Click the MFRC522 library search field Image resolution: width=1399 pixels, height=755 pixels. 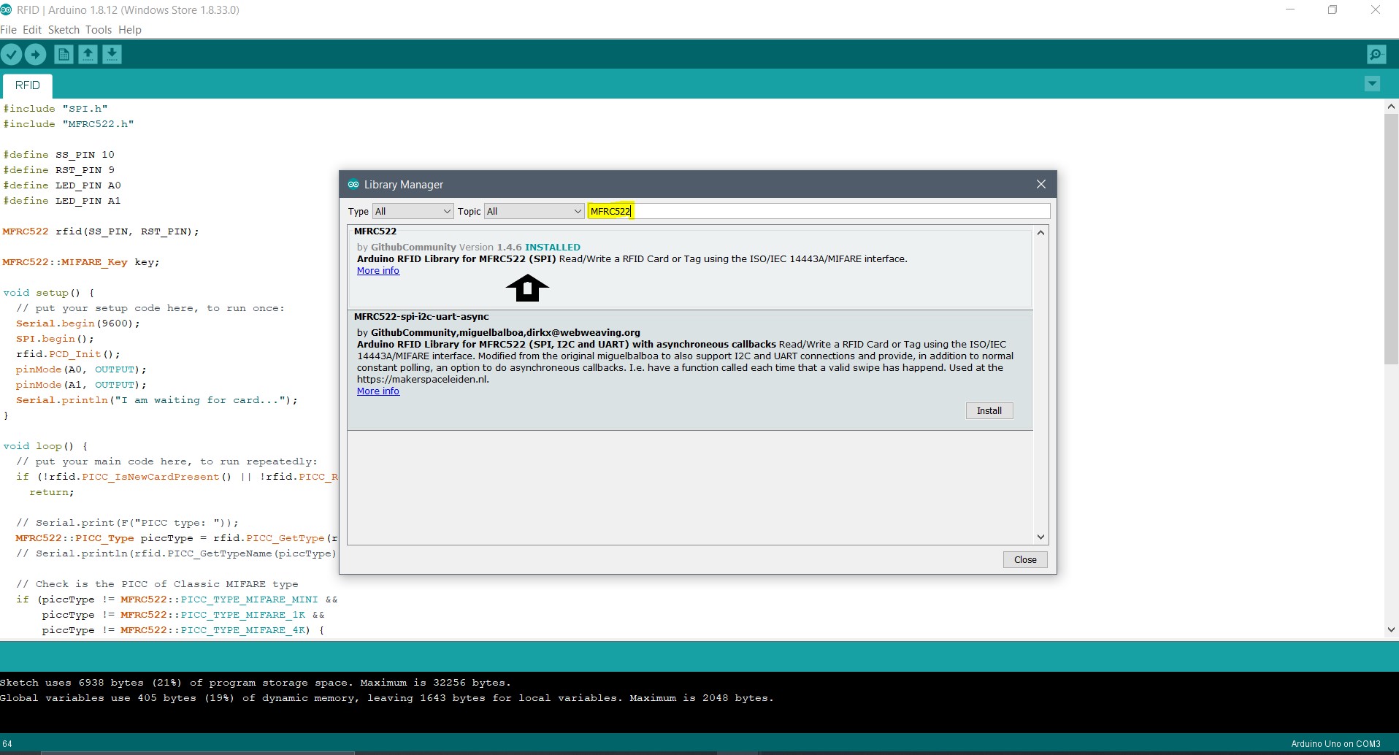coord(818,212)
